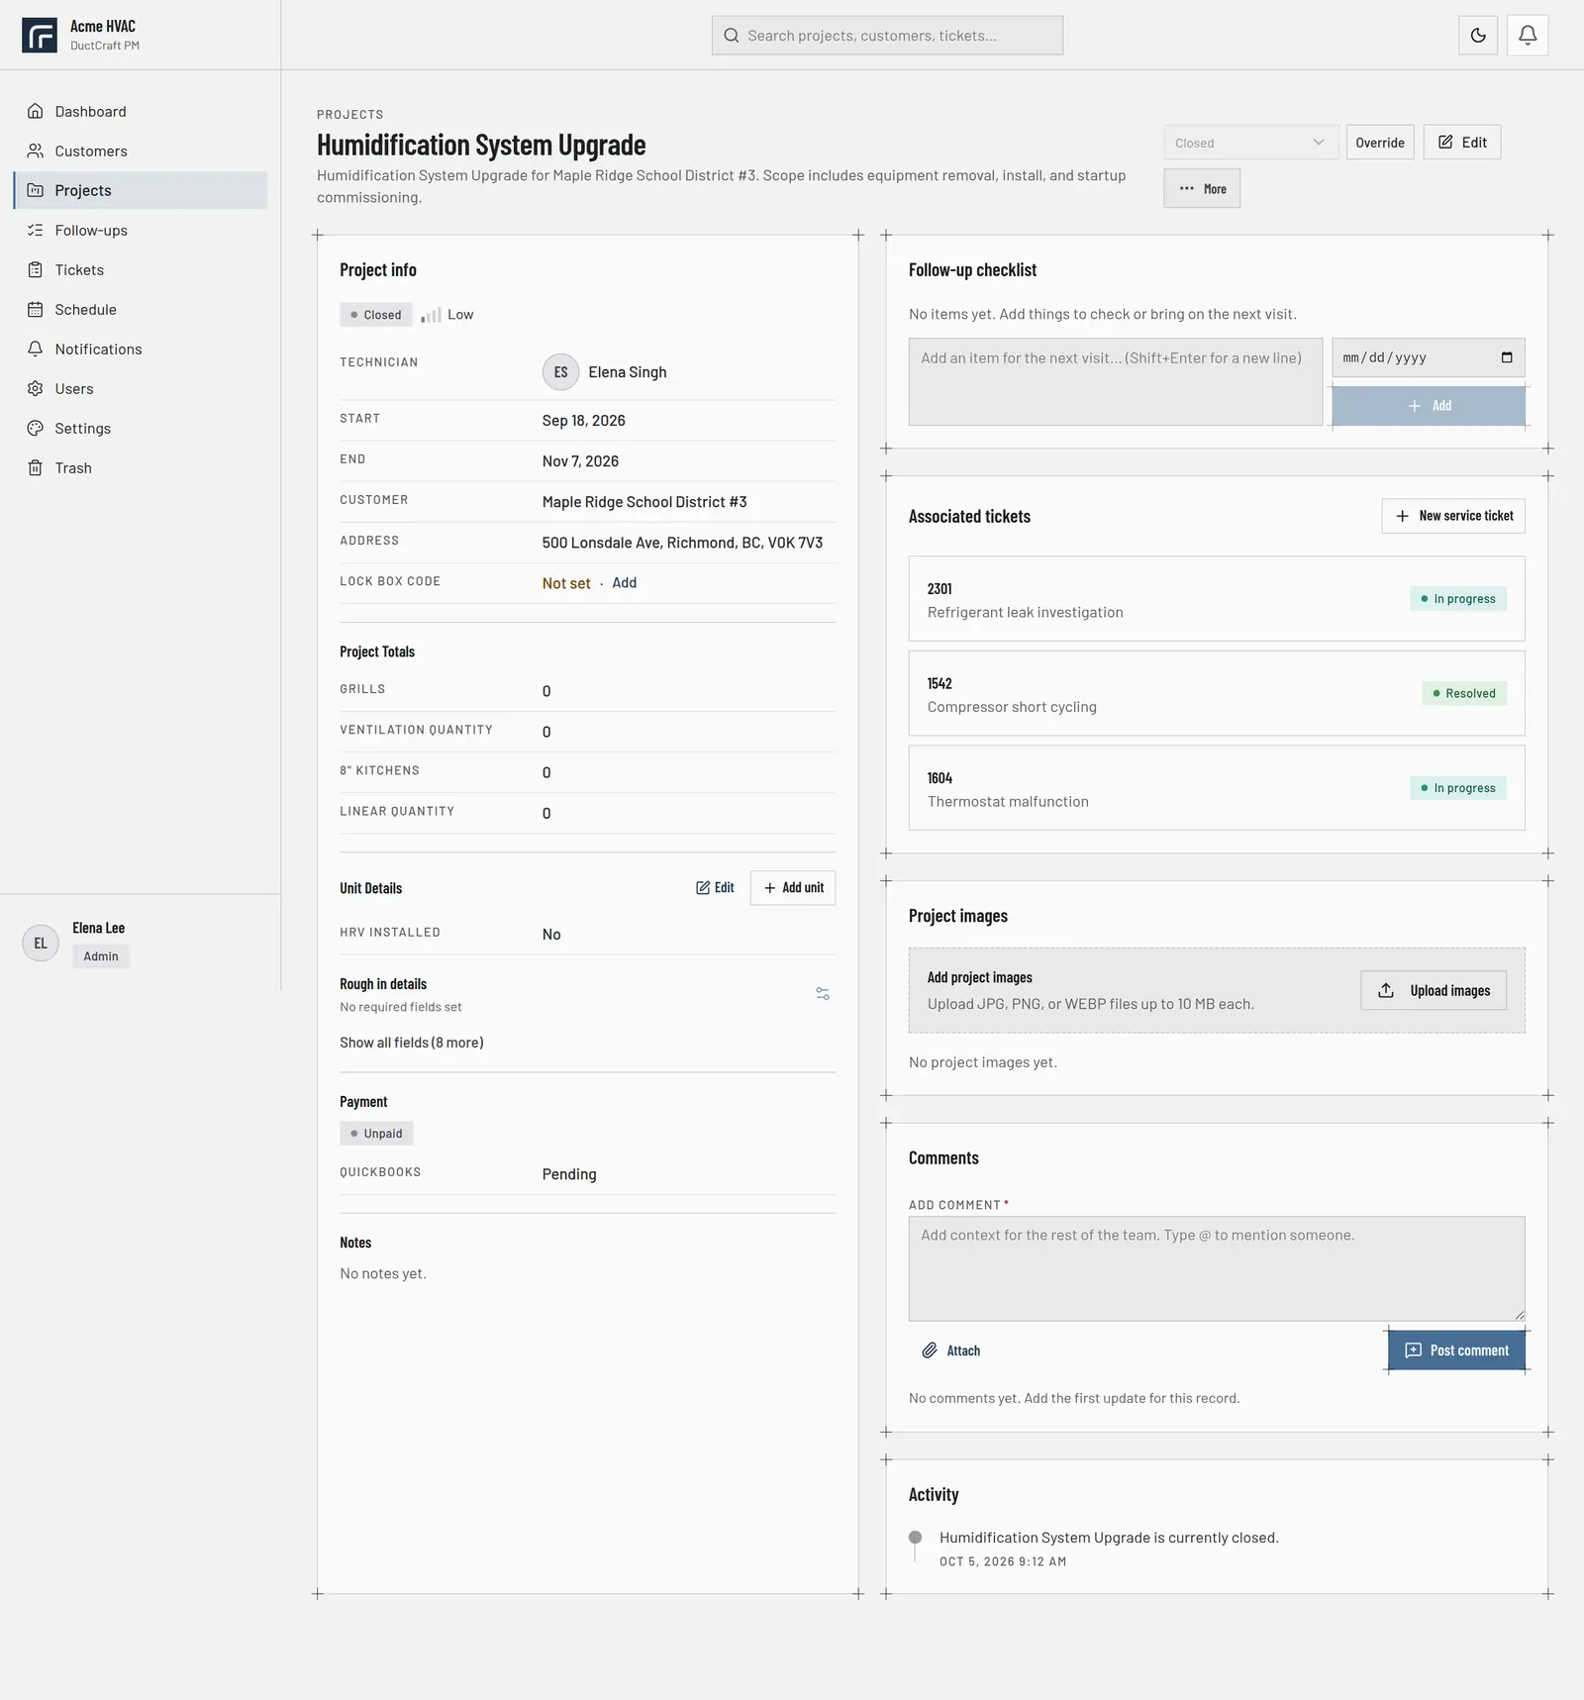Click address 500 Lonsdale Ave text
The height and width of the screenshot is (1700, 1584).
[682, 543]
